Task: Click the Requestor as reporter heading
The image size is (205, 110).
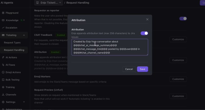Action: tap(47, 10)
